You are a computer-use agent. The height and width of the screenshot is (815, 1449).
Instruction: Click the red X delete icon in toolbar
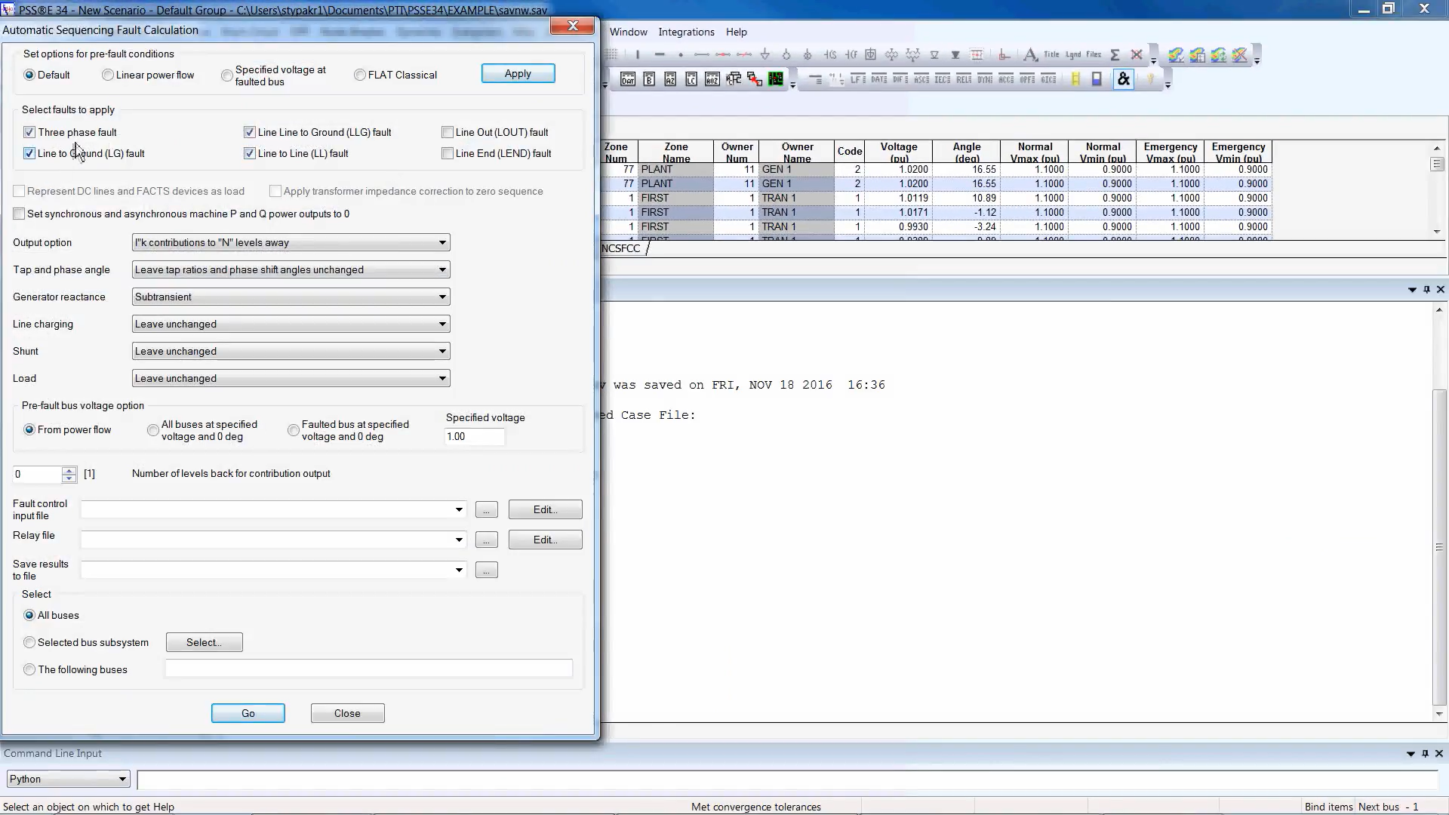click(x=1137, y=54)
